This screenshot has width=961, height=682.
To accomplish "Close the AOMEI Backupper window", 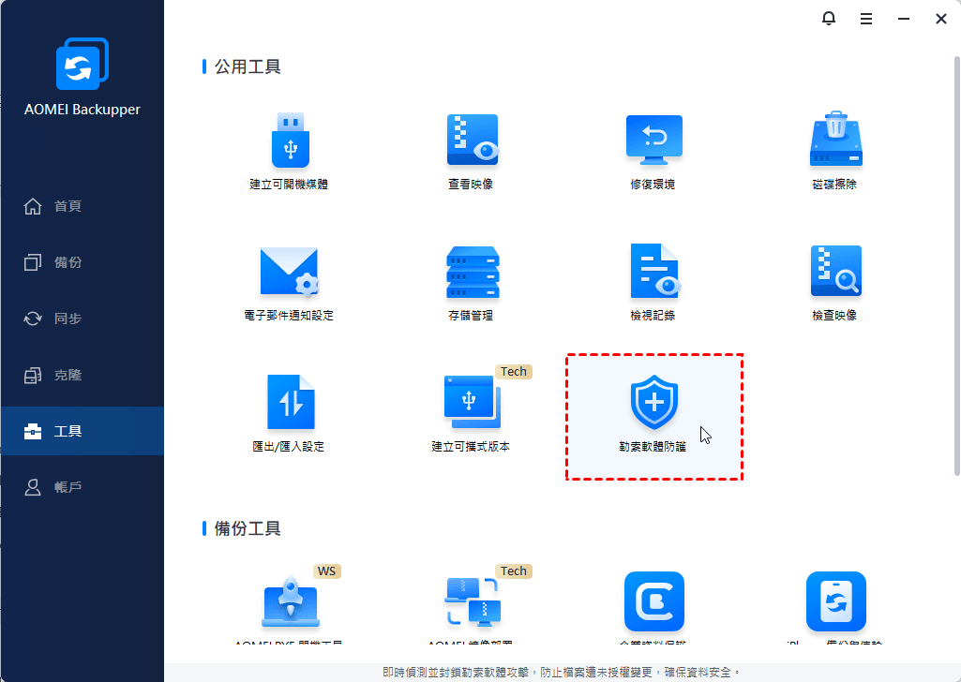I will (x=941, y=19).
